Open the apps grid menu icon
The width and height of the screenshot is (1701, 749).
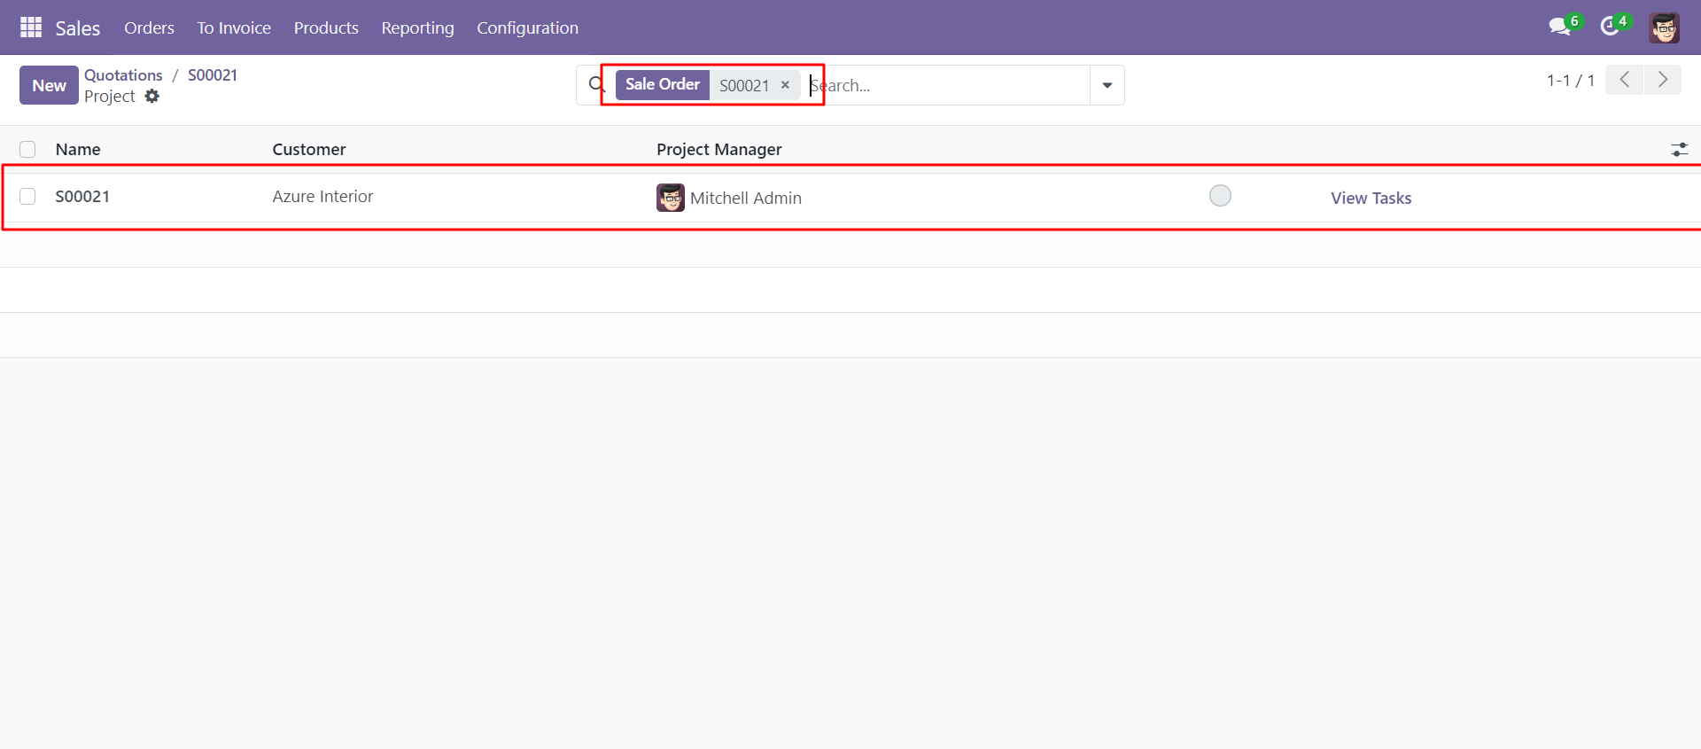pyautogui.click(x=31, y=27)
